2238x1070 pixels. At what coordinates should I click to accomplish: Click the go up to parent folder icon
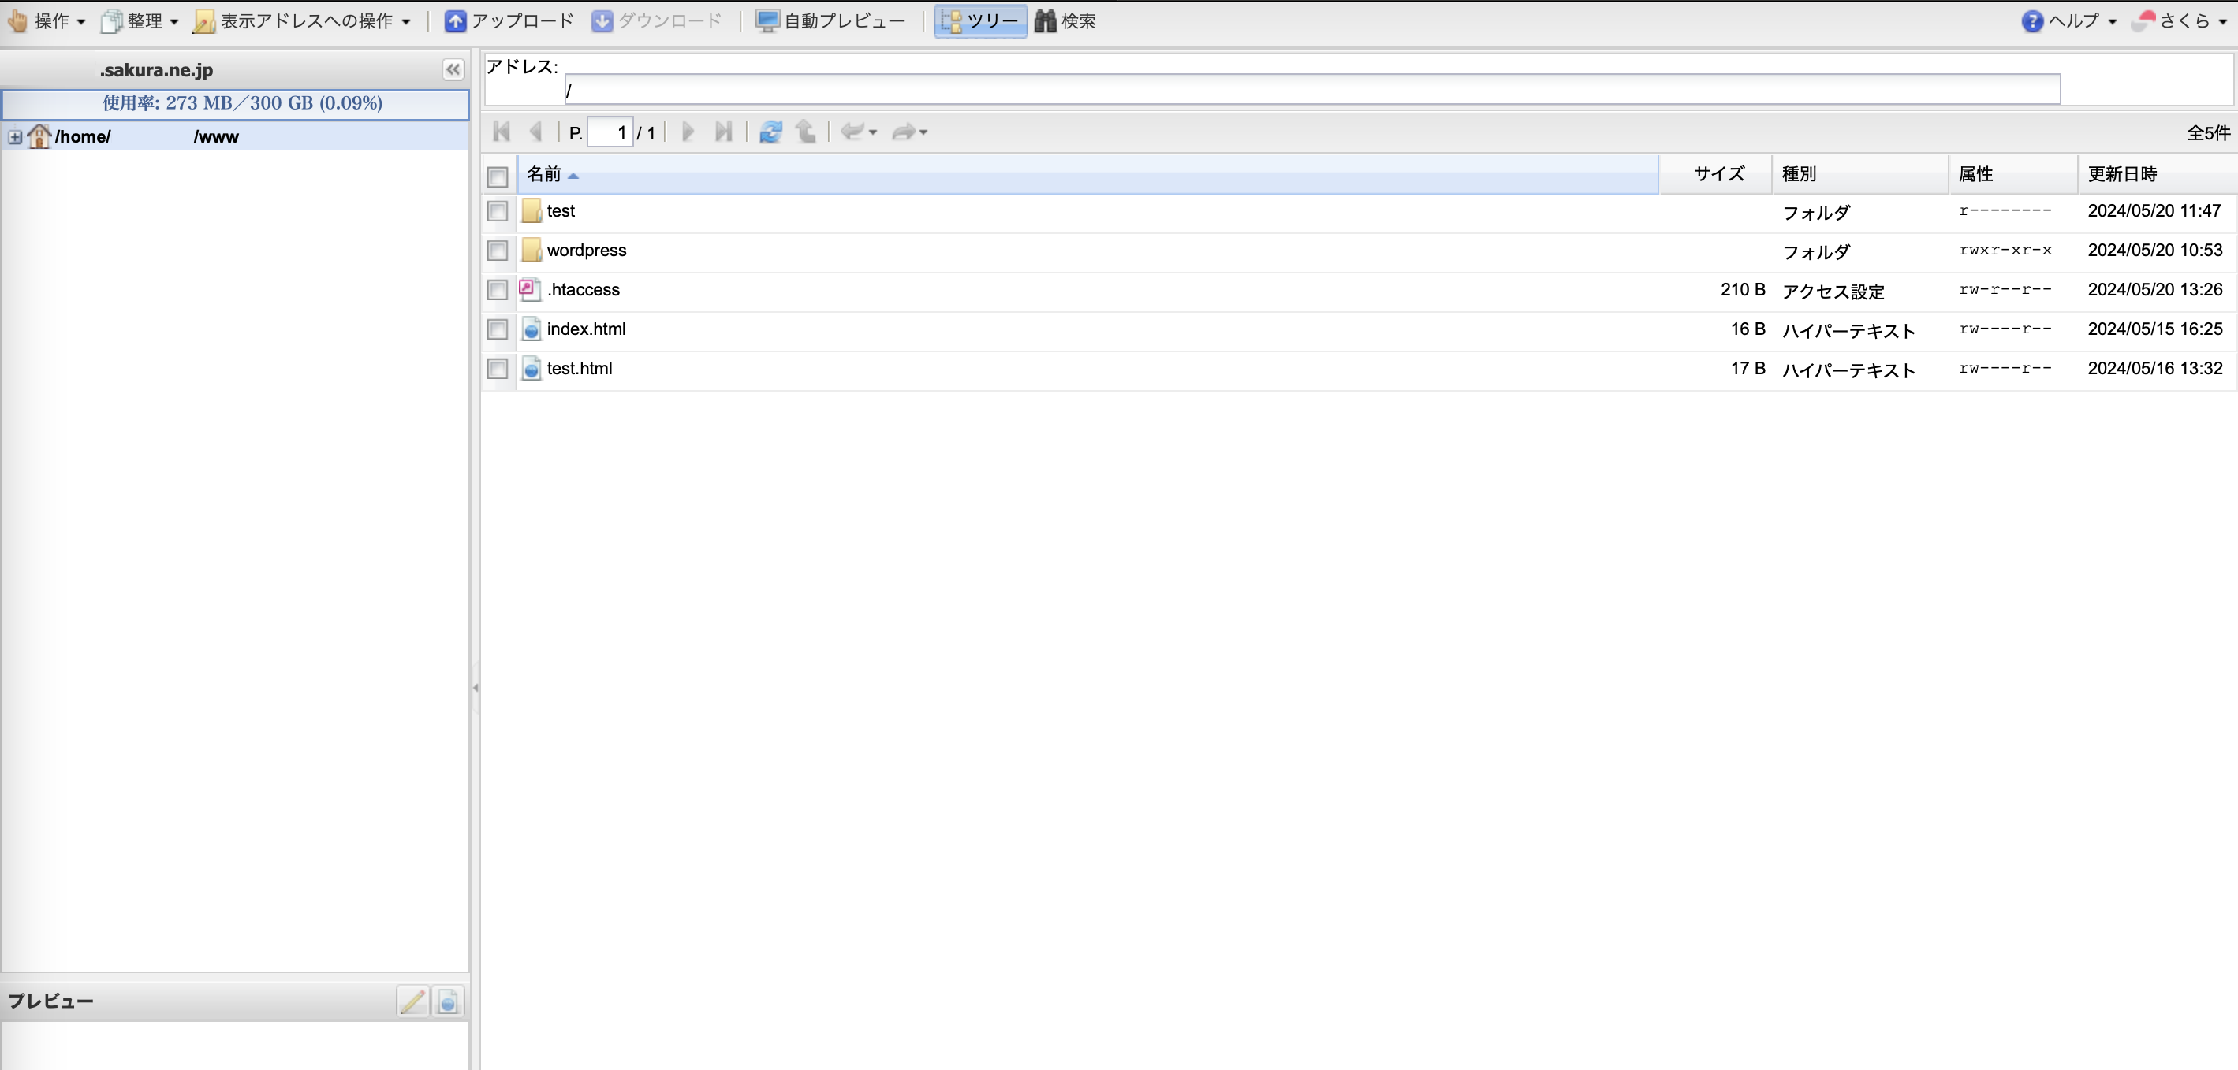click(x=806, y=132)
